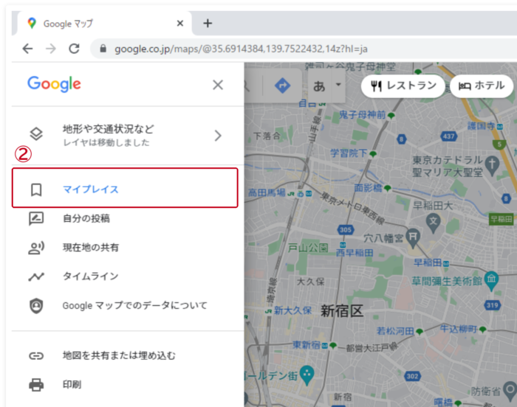Click the privacy shield icon

tap(36, 306)
